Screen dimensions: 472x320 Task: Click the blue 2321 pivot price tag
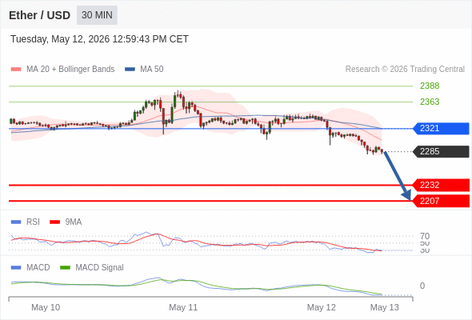tap(441, 129)
